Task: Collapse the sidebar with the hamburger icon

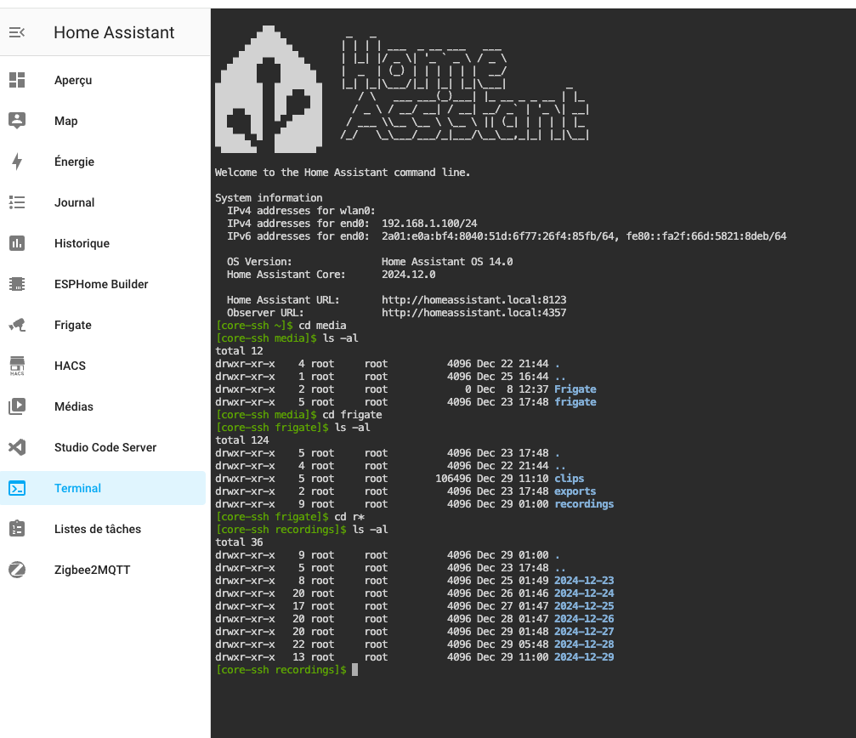Action: [x=17, y=32]
